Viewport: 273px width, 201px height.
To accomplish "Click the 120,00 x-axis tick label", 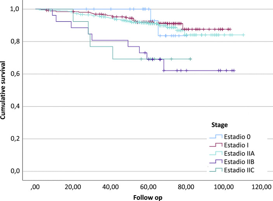I will click(x=262, y=188).
